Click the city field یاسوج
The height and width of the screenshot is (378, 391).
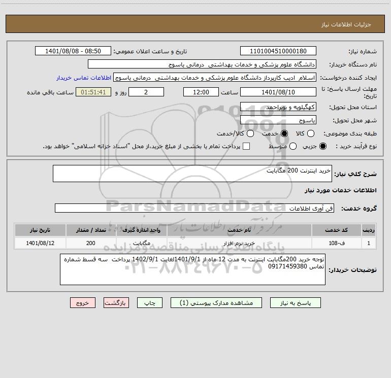[x=278, y=120]
